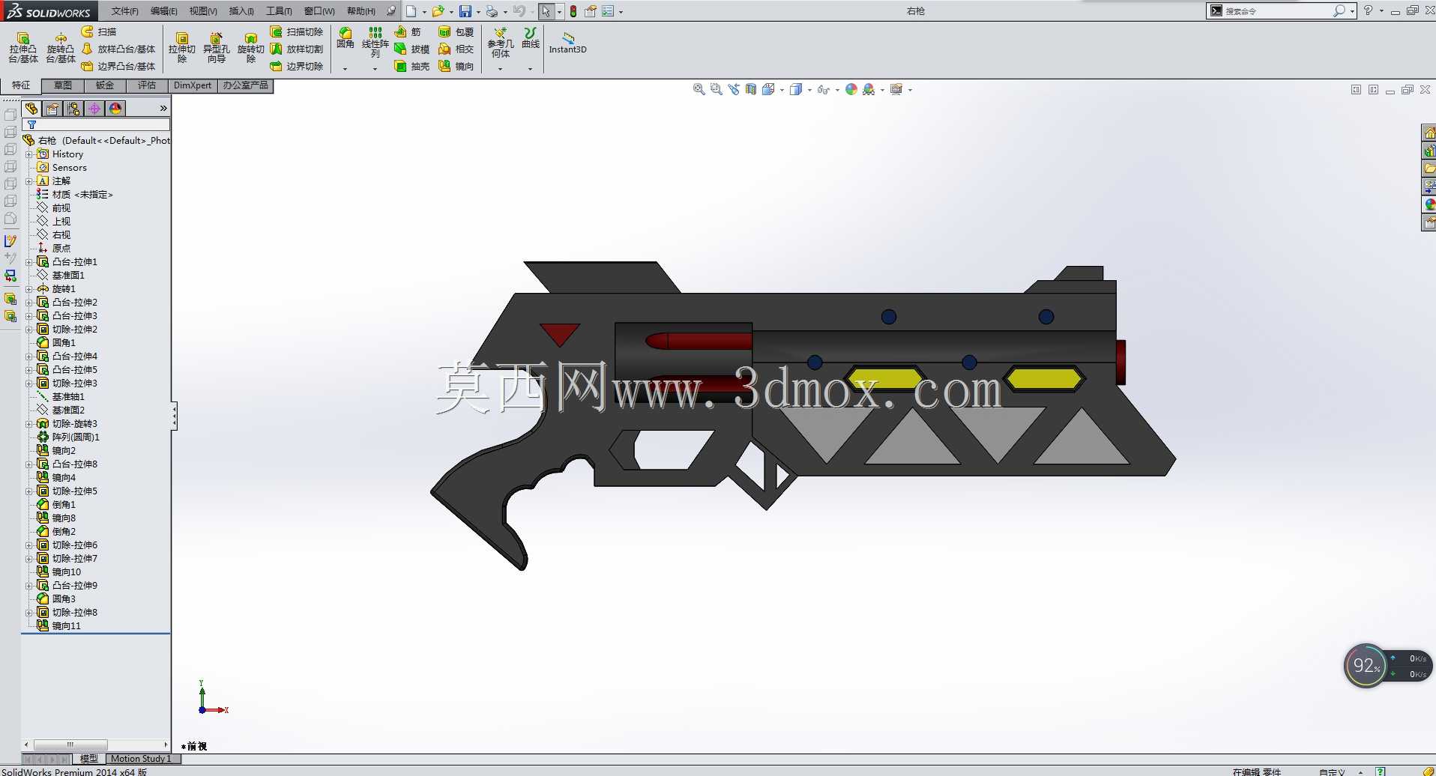Expand the 切除-旋转3 feature node
Viewport: 1436px width, 776px height.
coord(29,424)
